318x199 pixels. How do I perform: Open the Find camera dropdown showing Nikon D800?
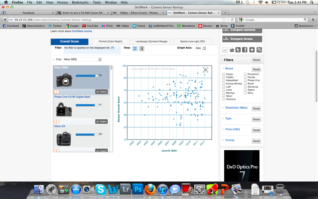coord(82,59)
